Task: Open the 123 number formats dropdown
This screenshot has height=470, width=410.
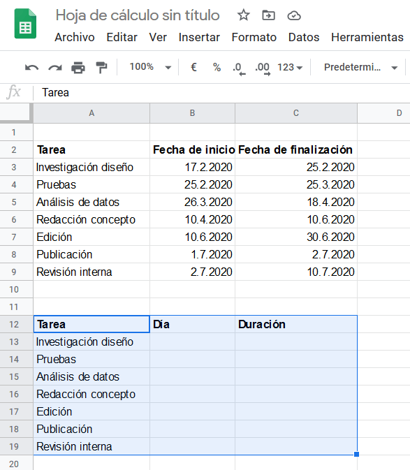Action: 290,67
